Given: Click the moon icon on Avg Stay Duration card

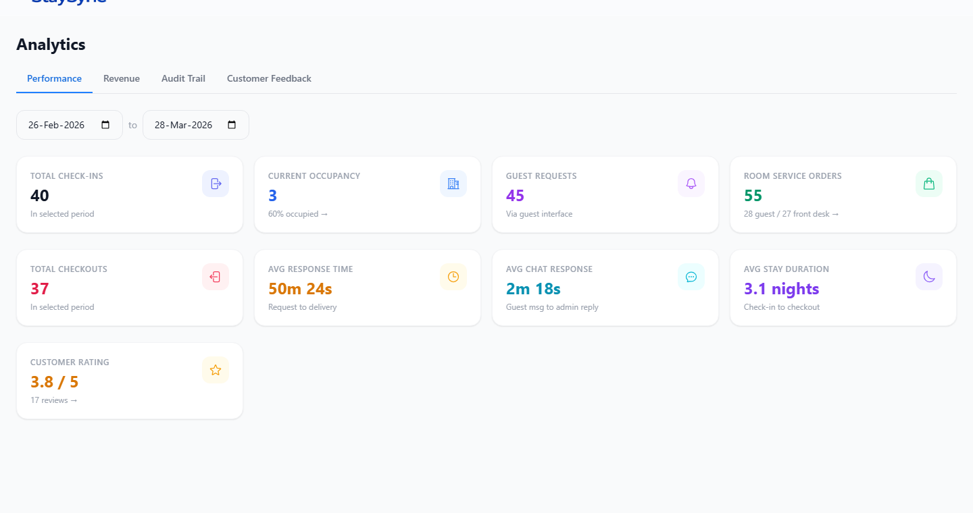Looking at the screenshot, I should (x=928, y=276).
